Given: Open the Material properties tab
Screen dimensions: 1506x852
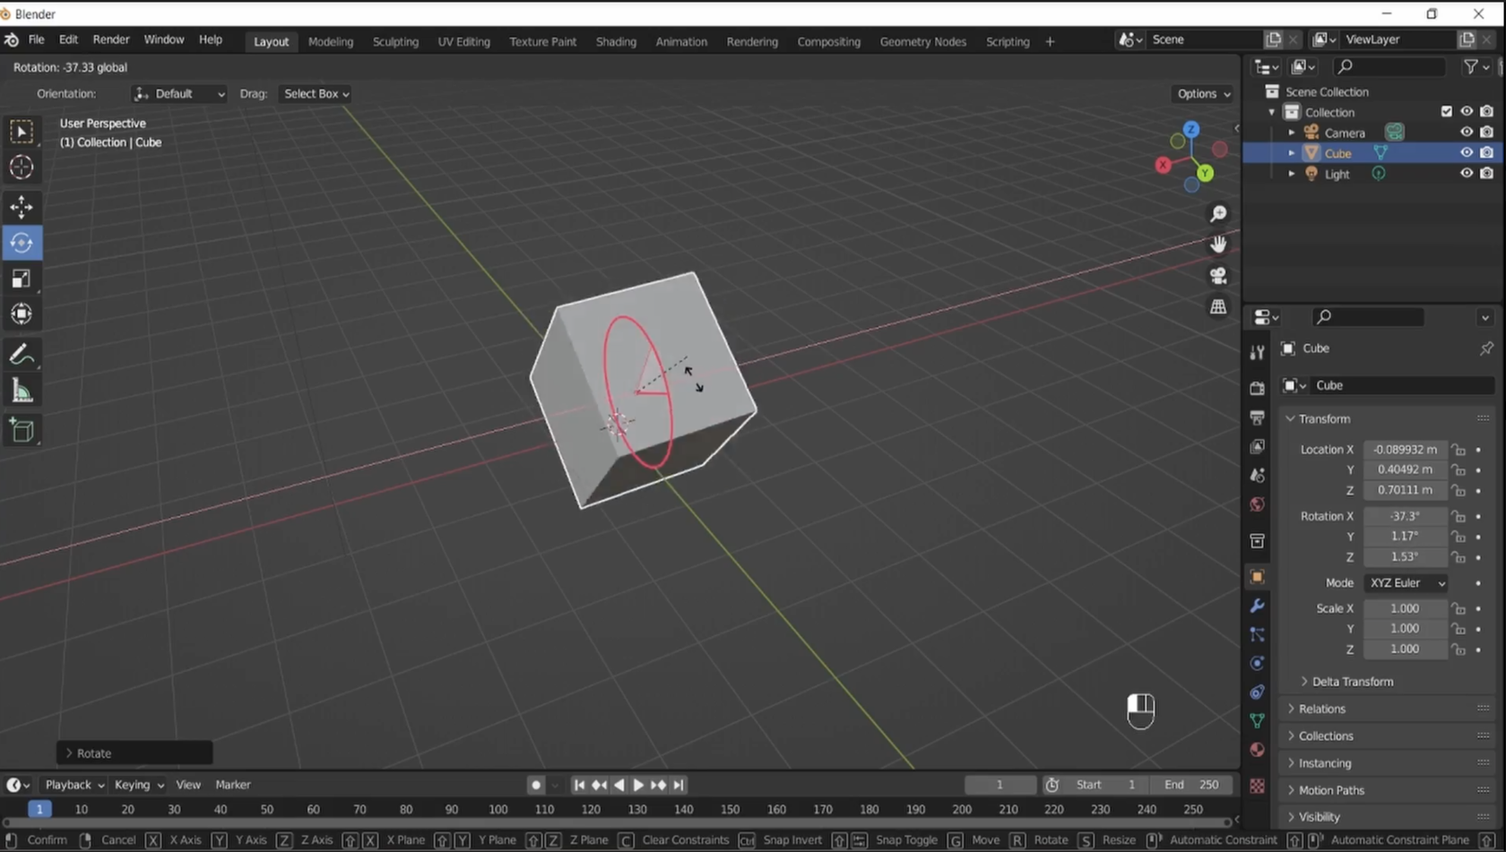Looking at the screenshot, I should [1257, 750].
